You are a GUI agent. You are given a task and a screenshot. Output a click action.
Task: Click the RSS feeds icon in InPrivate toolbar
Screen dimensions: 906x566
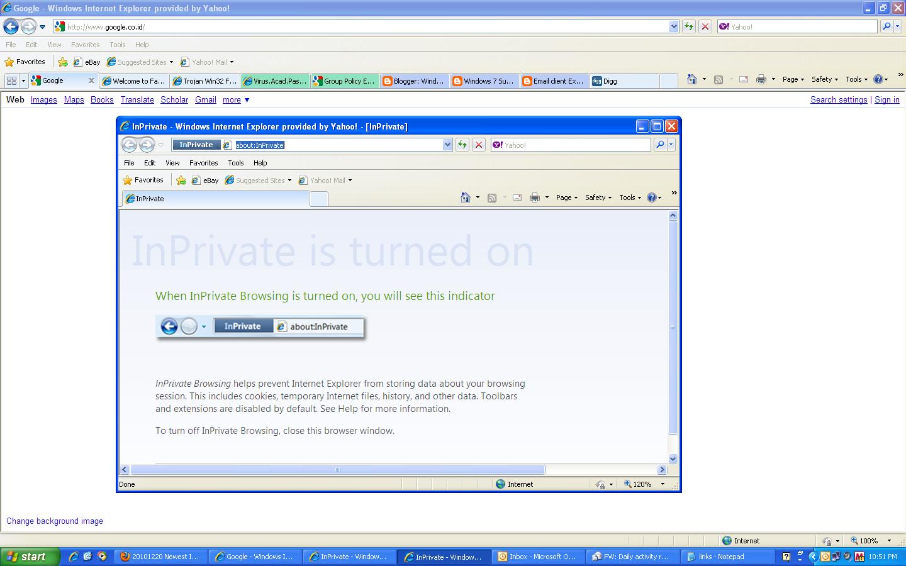point(492,197)
